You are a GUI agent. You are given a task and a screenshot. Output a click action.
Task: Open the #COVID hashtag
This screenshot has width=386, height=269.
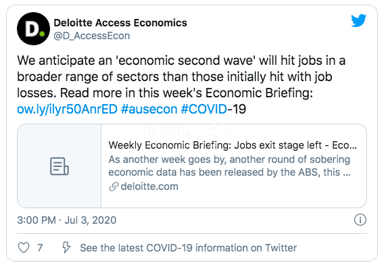click(x=204, y=109)
